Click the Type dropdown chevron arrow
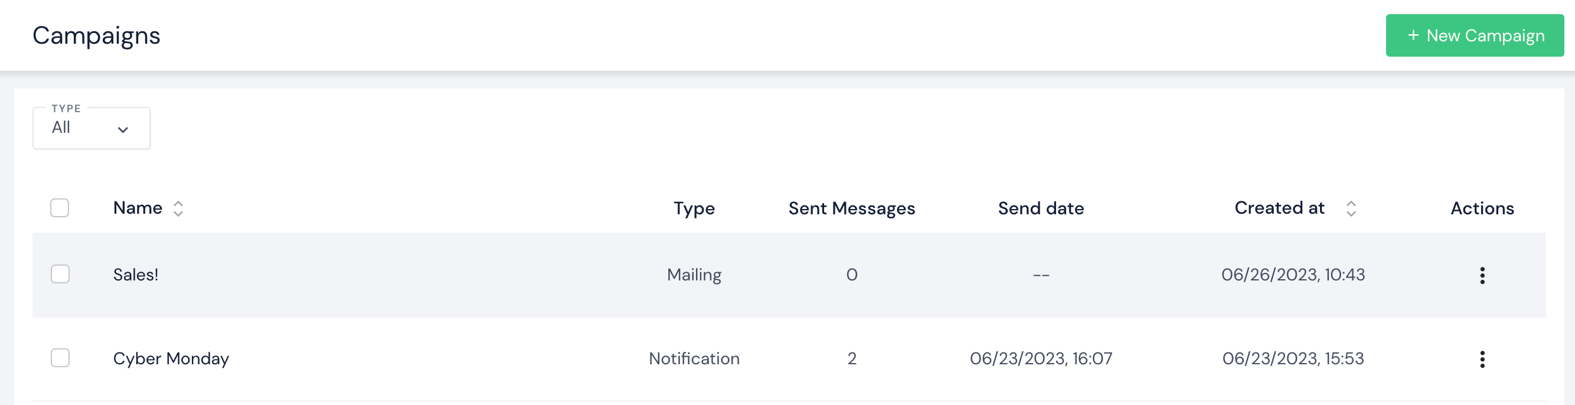Viewport: 1575px width, 405px height. 123,130
